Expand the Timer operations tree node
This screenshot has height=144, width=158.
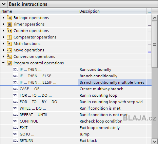point(3,24)
